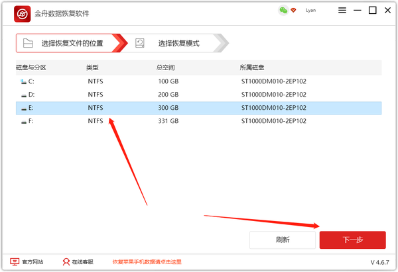Viewport: 398px width, 272px height.
Task: Sort by the 类型 column header
Action: (x=92, y=68)
